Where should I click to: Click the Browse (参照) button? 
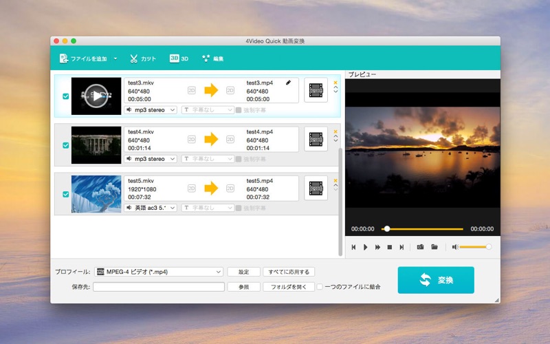[244, 287]
